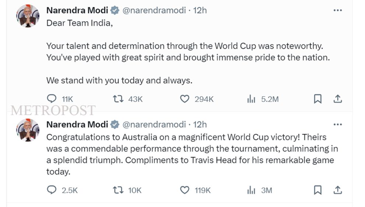Open the 12h timestamp of first tweet
365x207 pixels.
pos(200,11)
